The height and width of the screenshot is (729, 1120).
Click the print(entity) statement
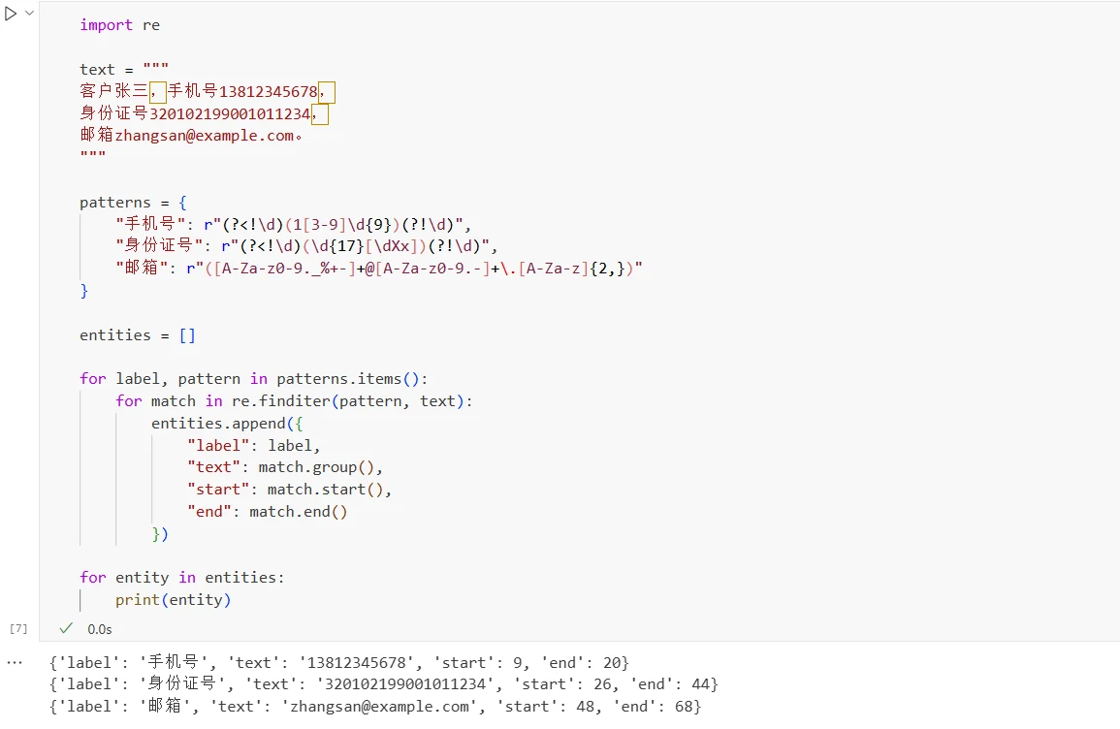174,600
